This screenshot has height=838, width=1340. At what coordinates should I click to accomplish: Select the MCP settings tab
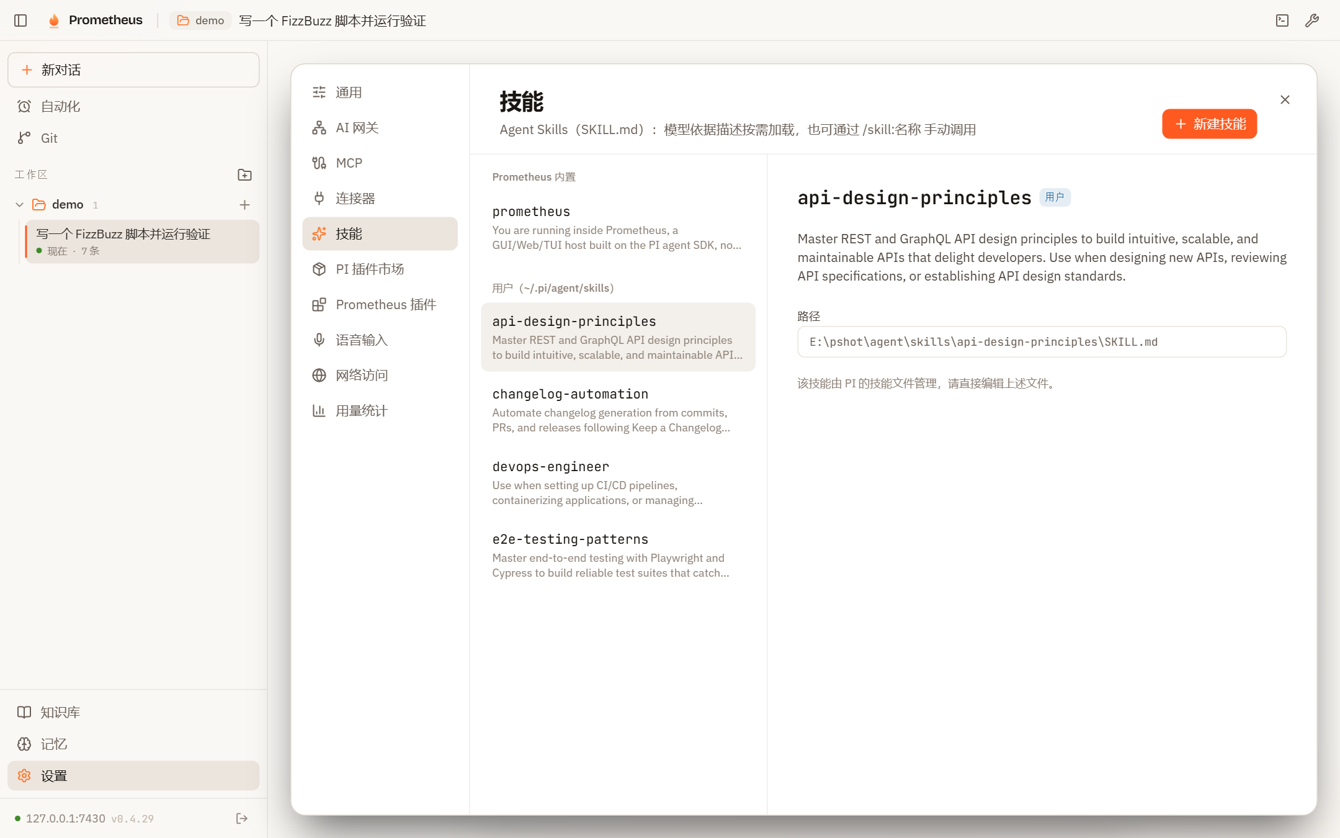380,163
